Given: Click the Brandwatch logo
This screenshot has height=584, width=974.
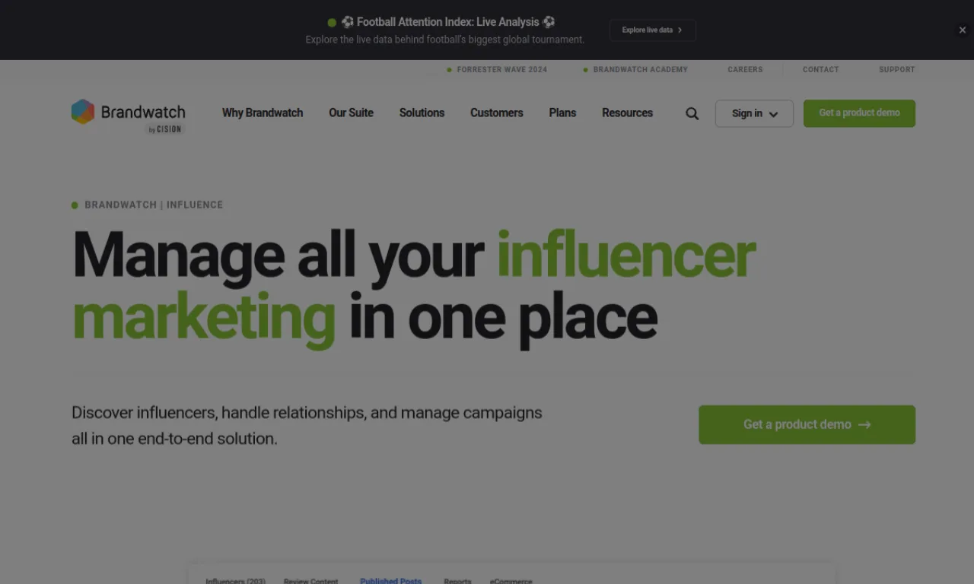Looking at the screenshot, I should pyautogui.click(x=129, y=116).
